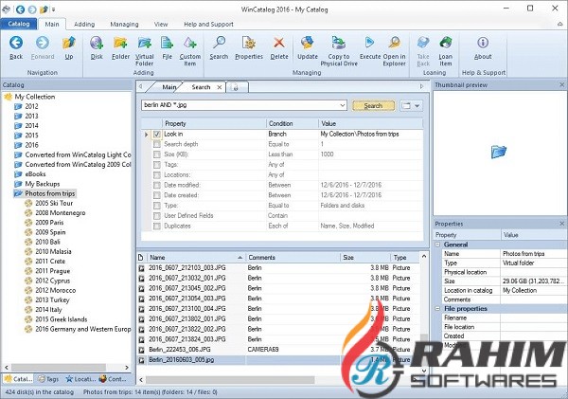Screen dimensions: 568x399
Task: Click the Update icon
Action: click(307, 44)
